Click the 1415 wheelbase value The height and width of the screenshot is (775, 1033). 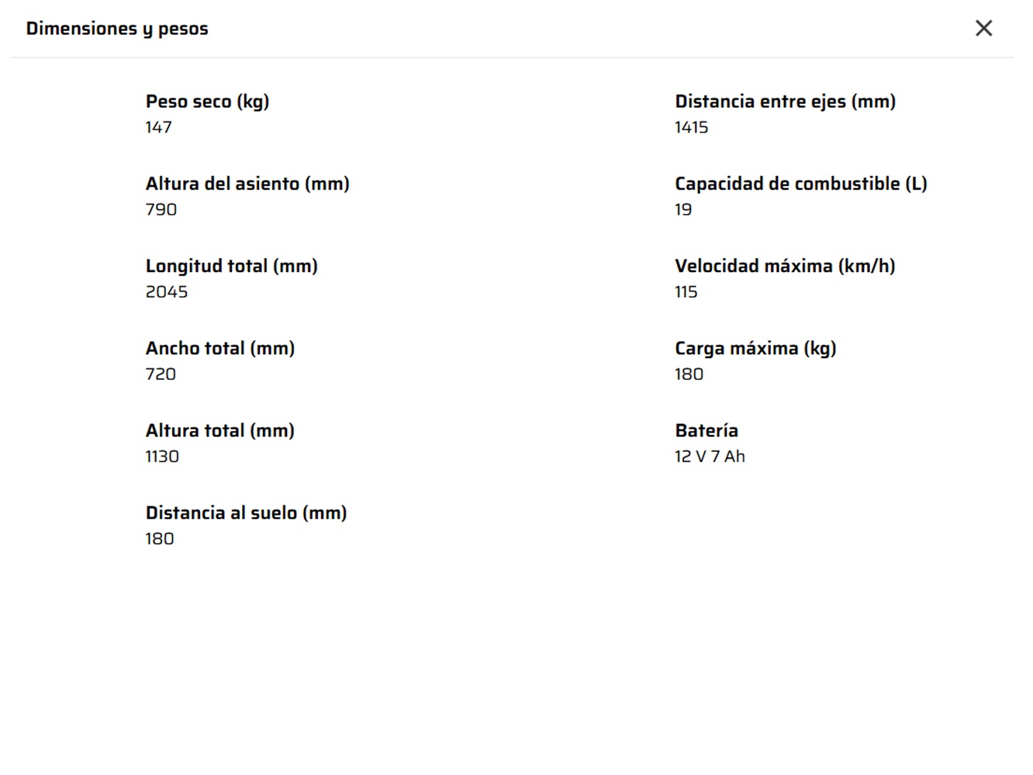pos(691,127)
